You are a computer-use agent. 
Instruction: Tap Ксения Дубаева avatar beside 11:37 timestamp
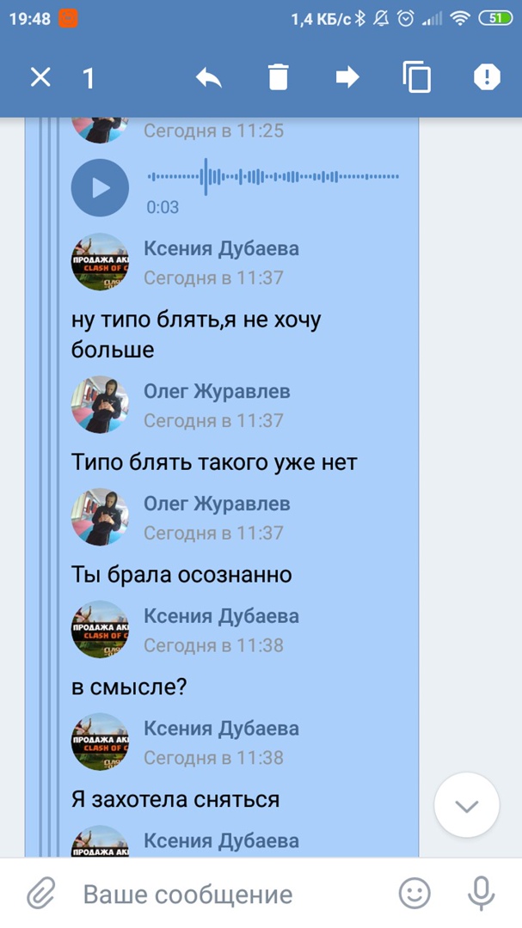tap(100, 262)
